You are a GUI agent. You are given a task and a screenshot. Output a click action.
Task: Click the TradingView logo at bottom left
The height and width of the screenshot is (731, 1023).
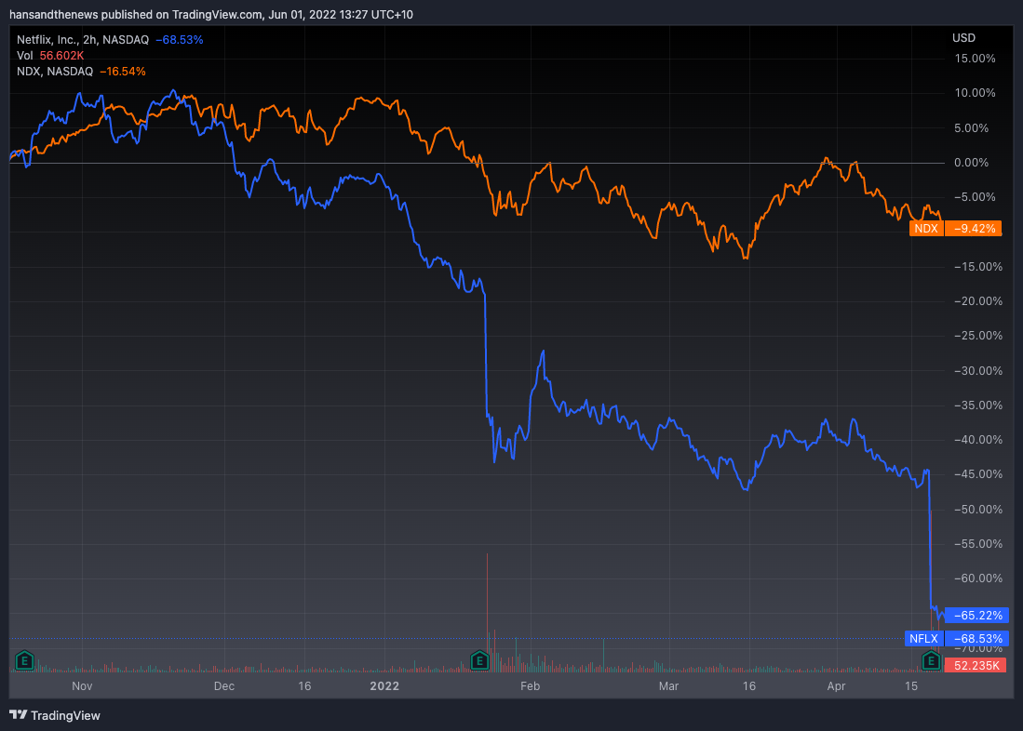click(x=55, y=715)
